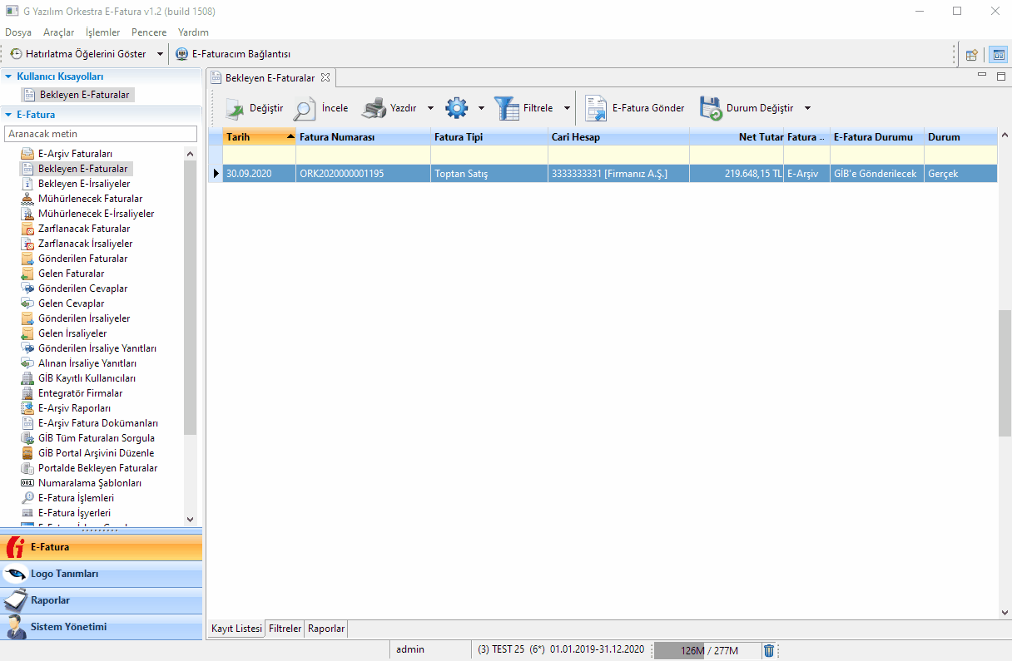Click the Yazdır printer icon
1012x661 pixels.
click(374, 108)
